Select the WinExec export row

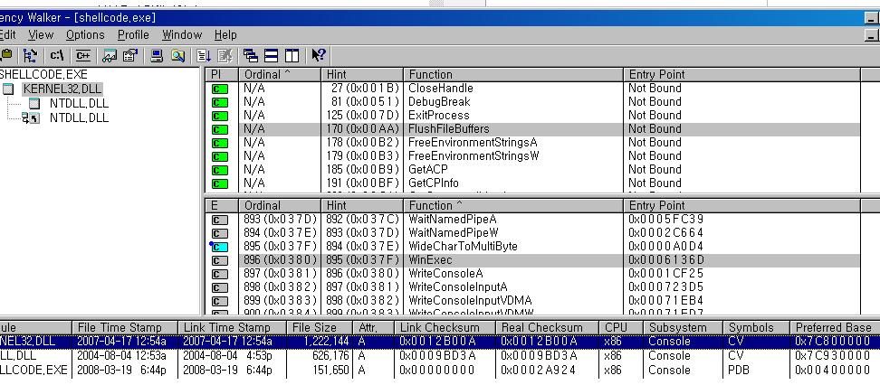[x=532, y=260]
